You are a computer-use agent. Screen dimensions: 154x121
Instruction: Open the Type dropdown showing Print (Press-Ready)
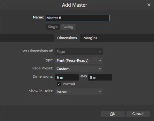(x=79, y=60)
